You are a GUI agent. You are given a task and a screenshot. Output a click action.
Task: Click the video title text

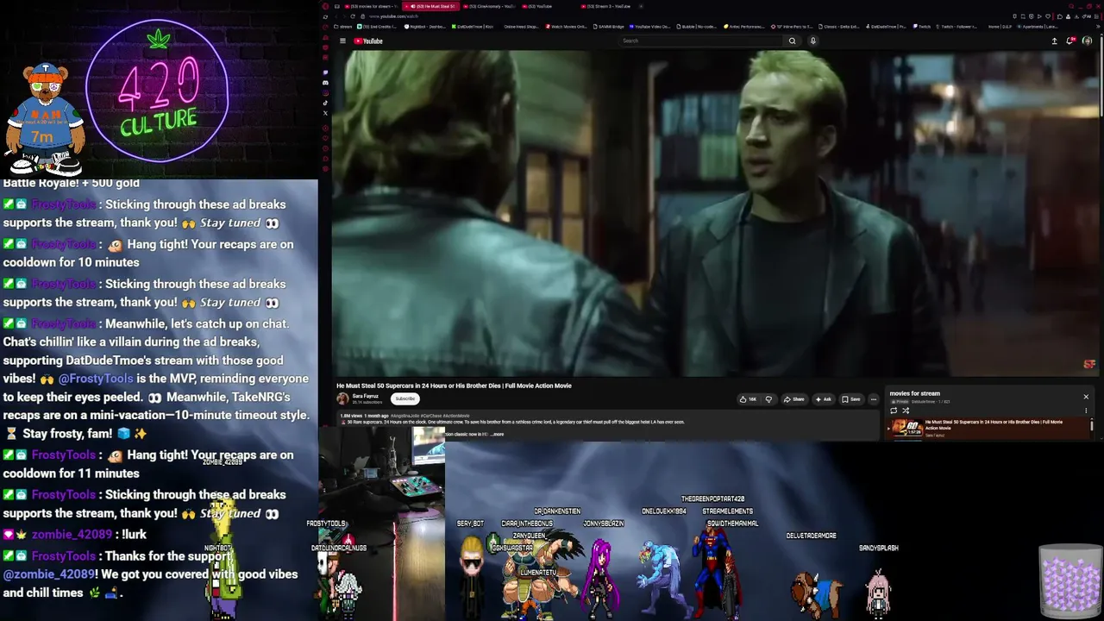[454, 386]
